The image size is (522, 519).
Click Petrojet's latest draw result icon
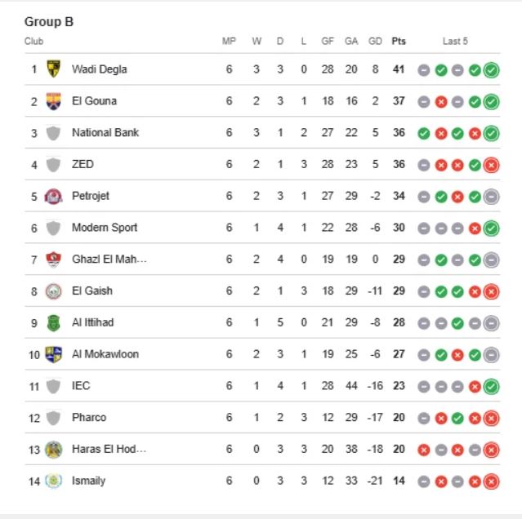pyautogui.click(x=491, y=197)
